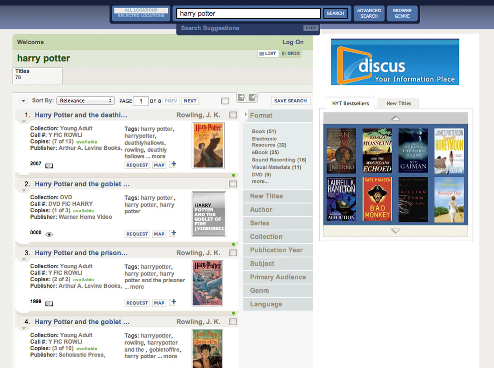Click the plus icon on the DVD result

pyautogui.click(x=172, y=233)
